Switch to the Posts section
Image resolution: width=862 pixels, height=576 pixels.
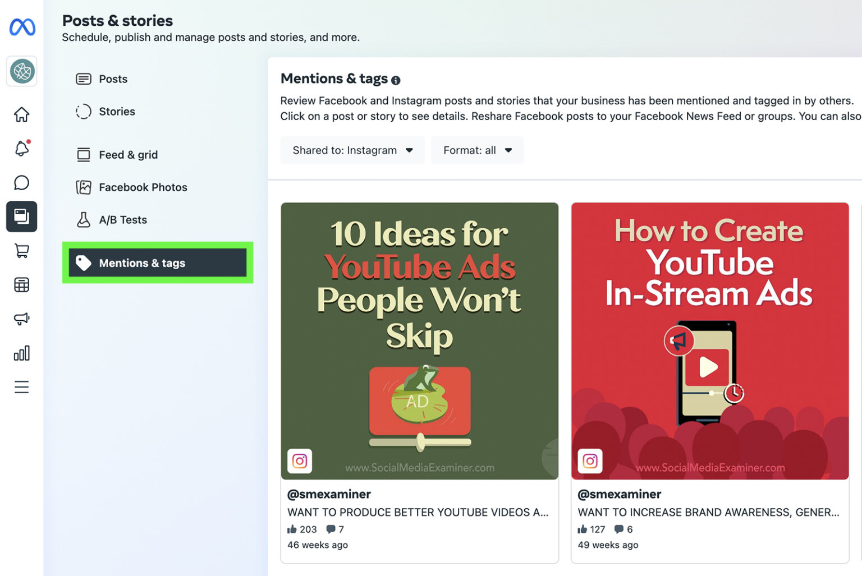click(x=112, y=79)
